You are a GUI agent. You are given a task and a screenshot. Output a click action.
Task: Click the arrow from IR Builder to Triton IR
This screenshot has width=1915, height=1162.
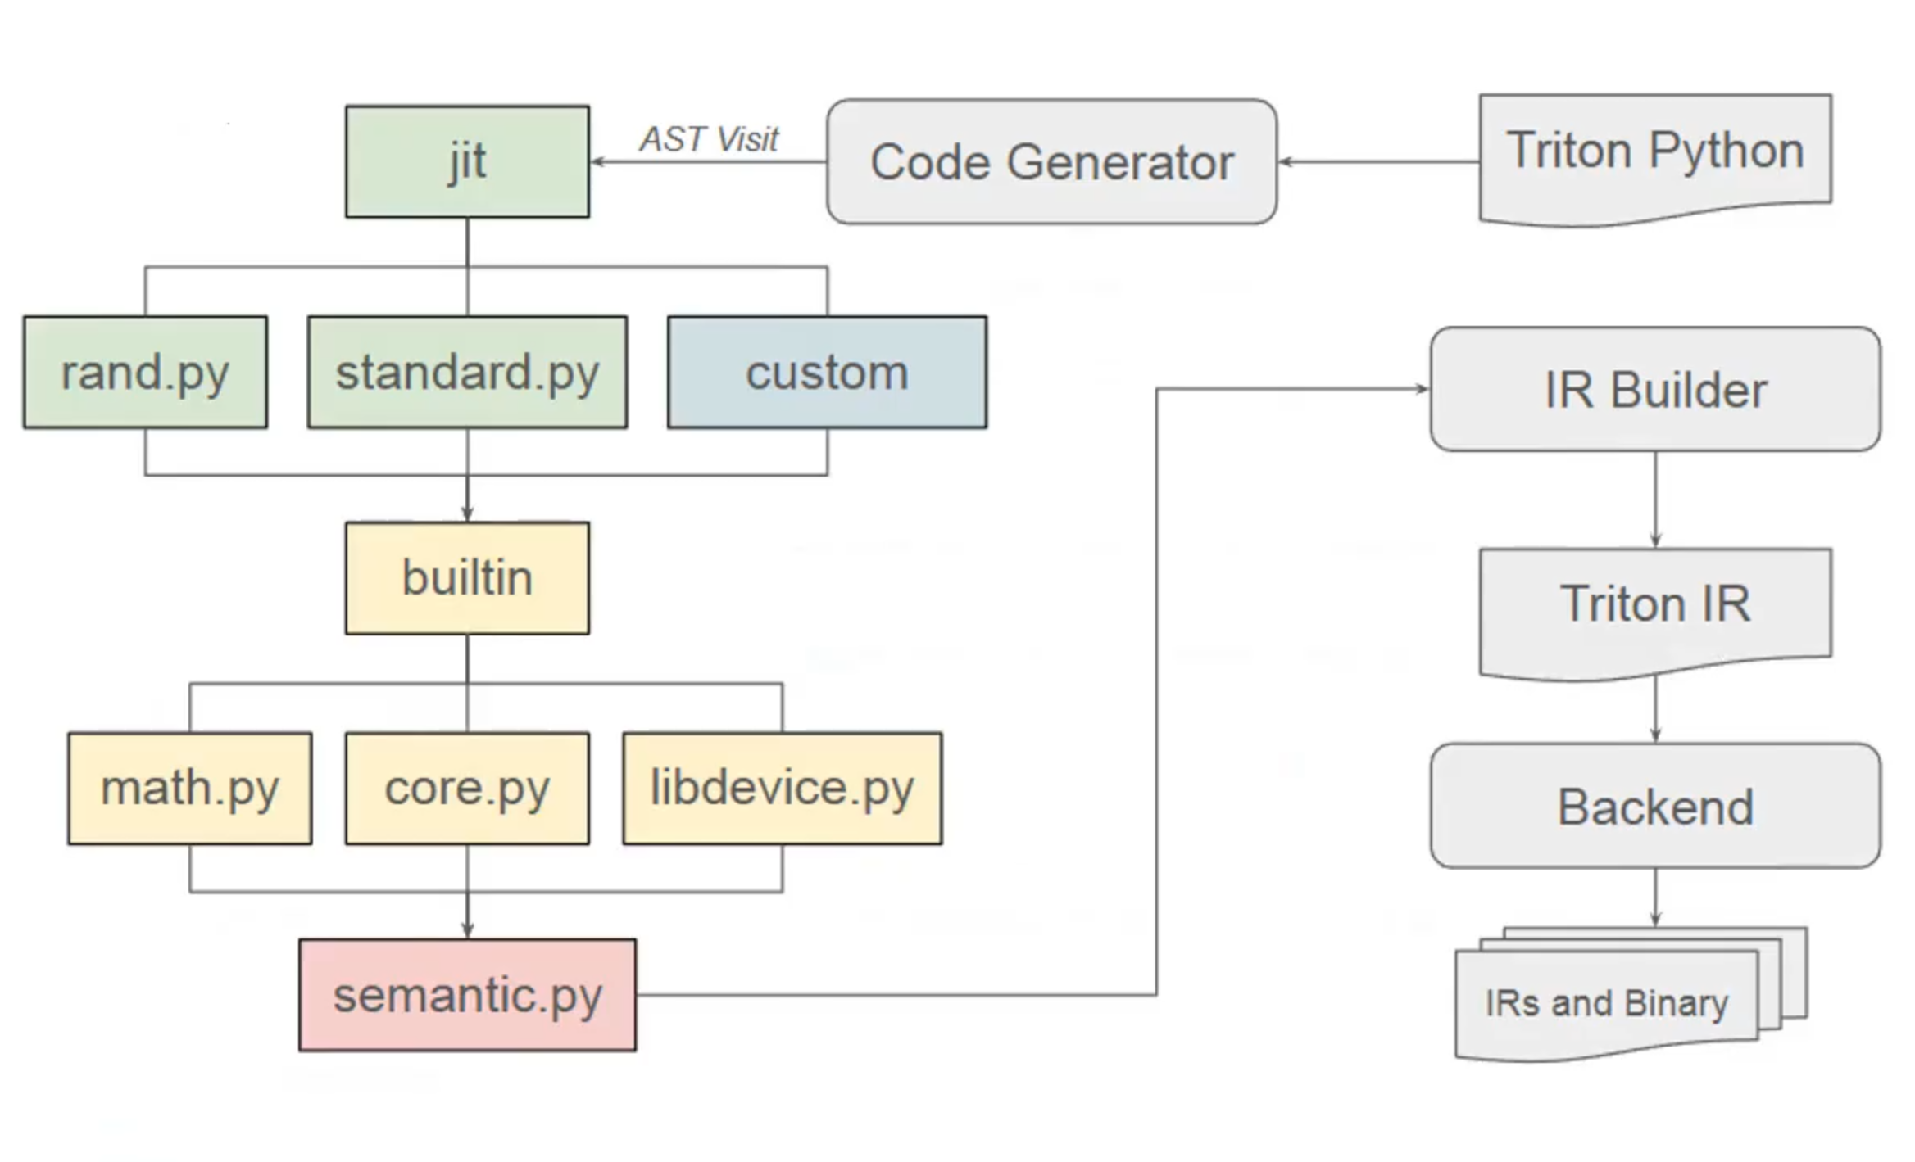[x=1655, y=500]
